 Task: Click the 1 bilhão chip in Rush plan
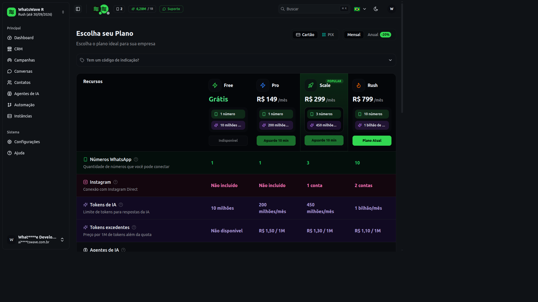[x=372, y=125]
